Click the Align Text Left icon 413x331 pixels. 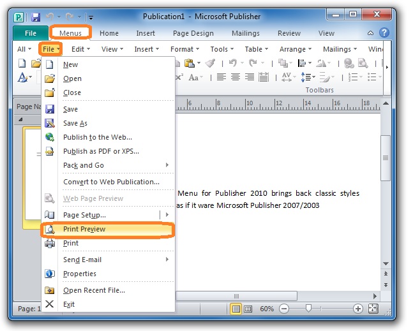222,77
